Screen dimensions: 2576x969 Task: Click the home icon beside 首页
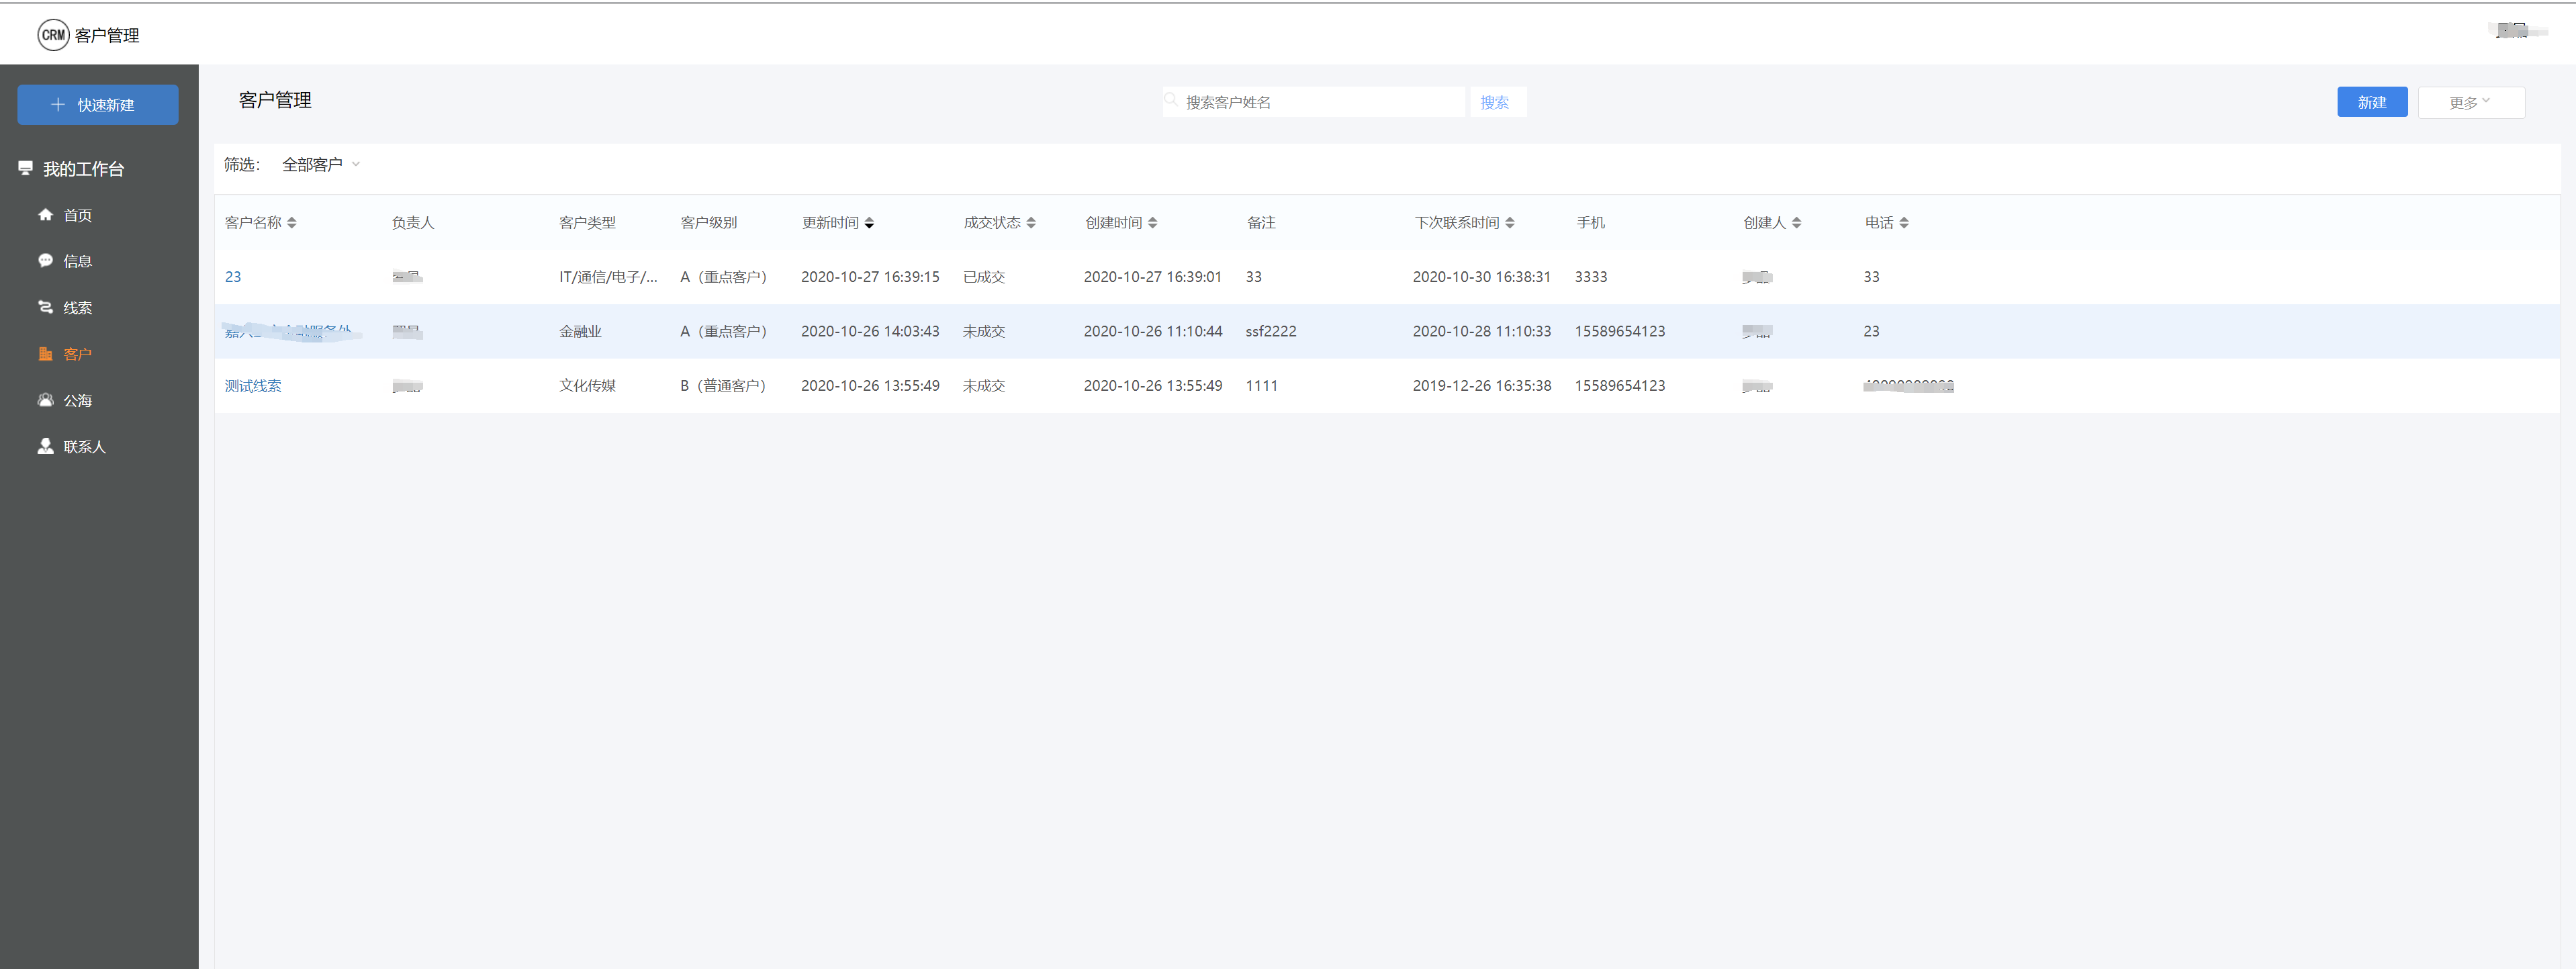tap(45, 215)
